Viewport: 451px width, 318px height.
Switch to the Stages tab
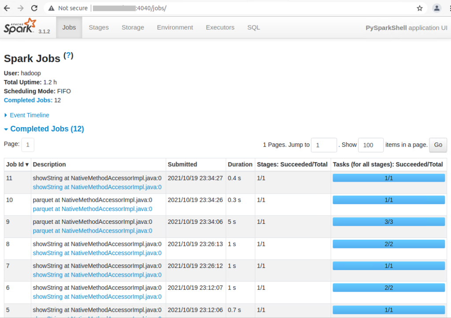coord(99,27)
